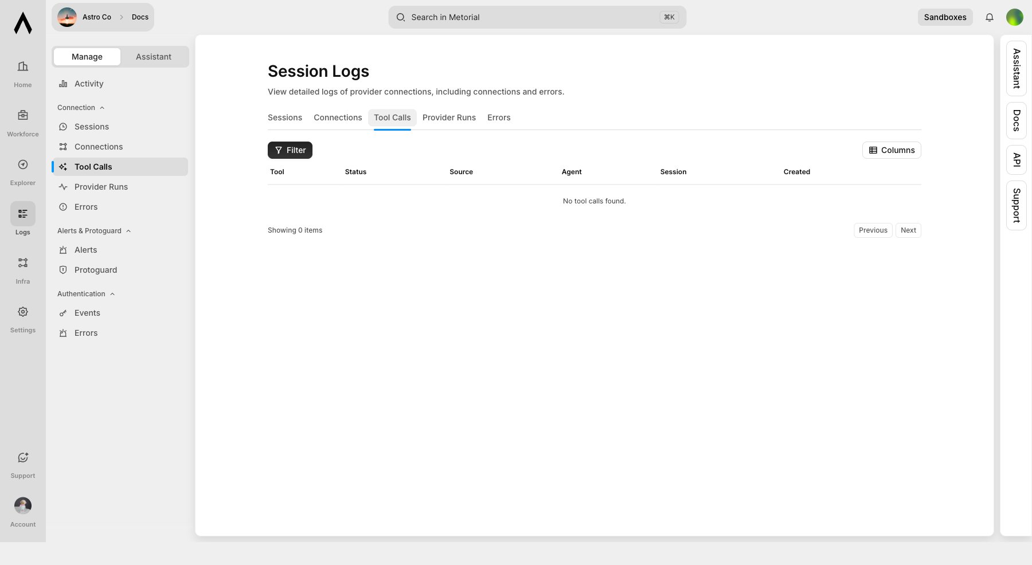This screenshot has height=565, width=1032.
Task: Open Account avatar at bottom left
Action: pos(23,505)
